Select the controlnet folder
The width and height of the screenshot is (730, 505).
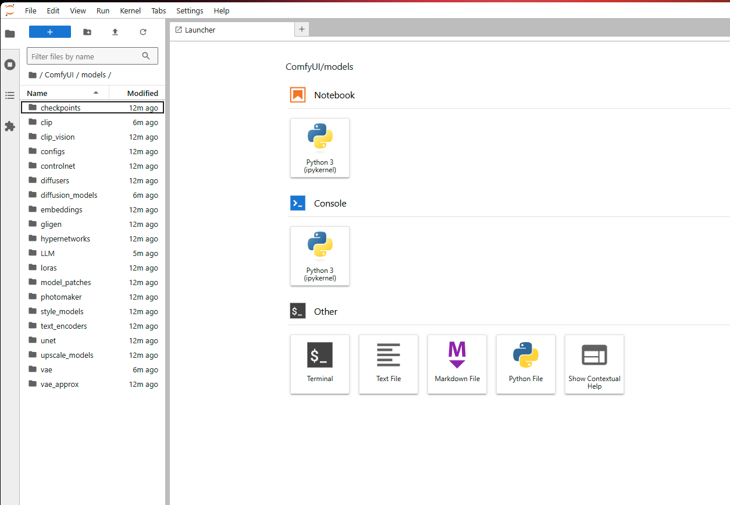[92, 166]
